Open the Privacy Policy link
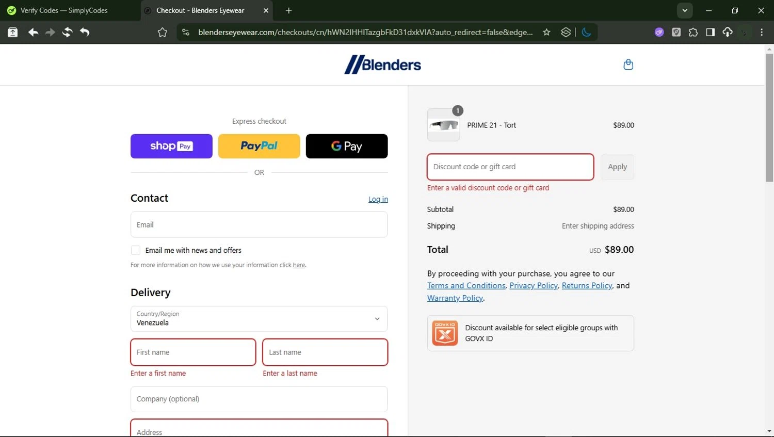This screenshot has width=774, height=437. [x=534, y=285]
